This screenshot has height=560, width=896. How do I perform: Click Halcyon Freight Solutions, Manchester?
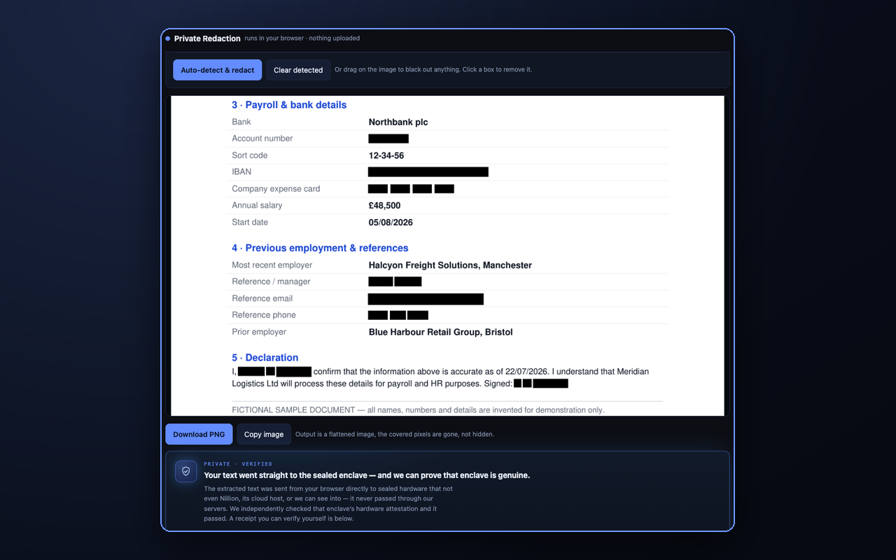pyautogui.click(x=450, y=265)
